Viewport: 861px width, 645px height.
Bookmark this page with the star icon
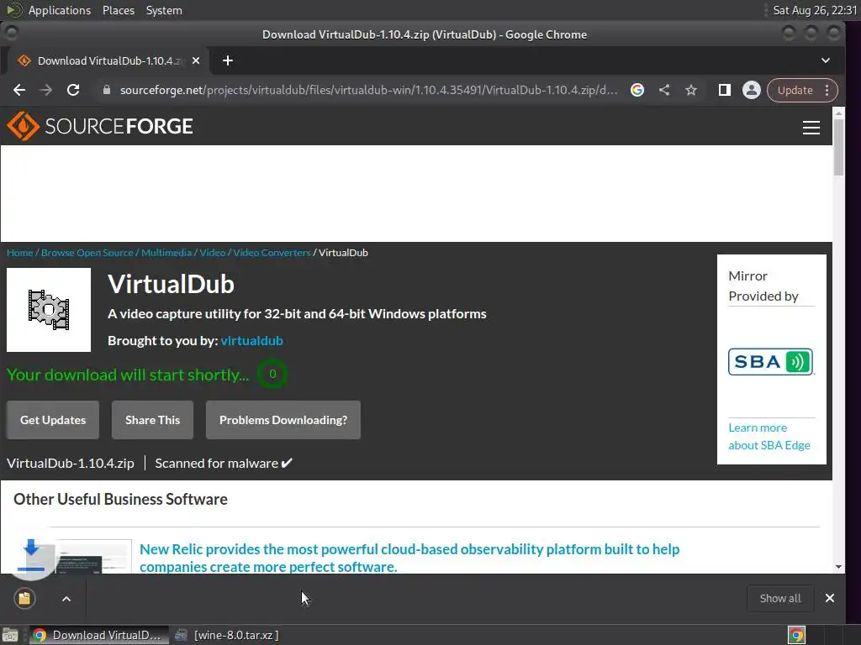691,91
